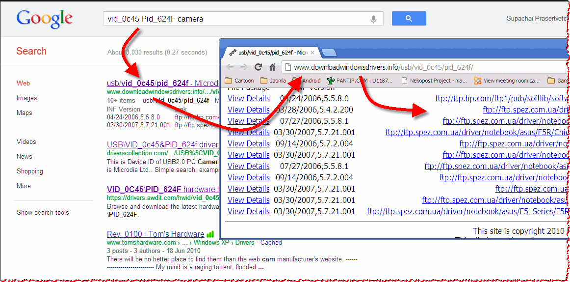Click the voice search microphone icon

click(x=373, y=19)
